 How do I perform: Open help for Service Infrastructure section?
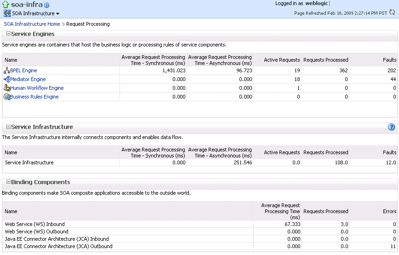click(391, 127)
